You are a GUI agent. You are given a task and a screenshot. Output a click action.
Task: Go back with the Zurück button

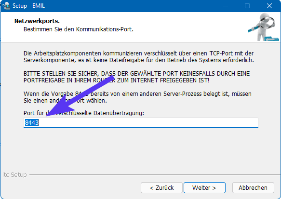(161, 188)
